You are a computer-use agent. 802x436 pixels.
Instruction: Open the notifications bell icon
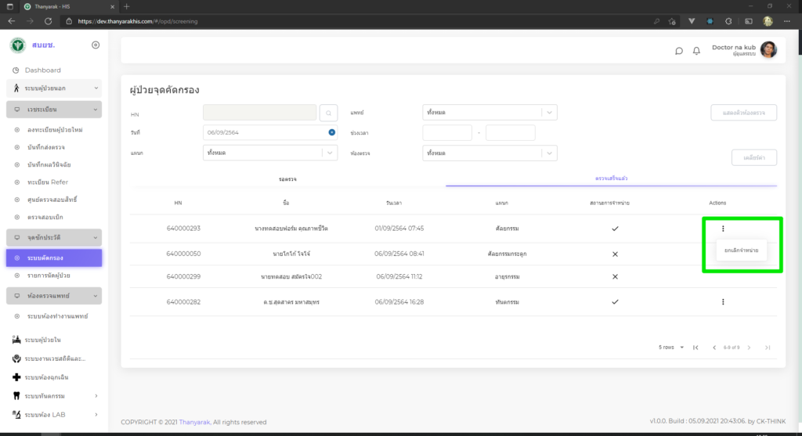[696, 51]
